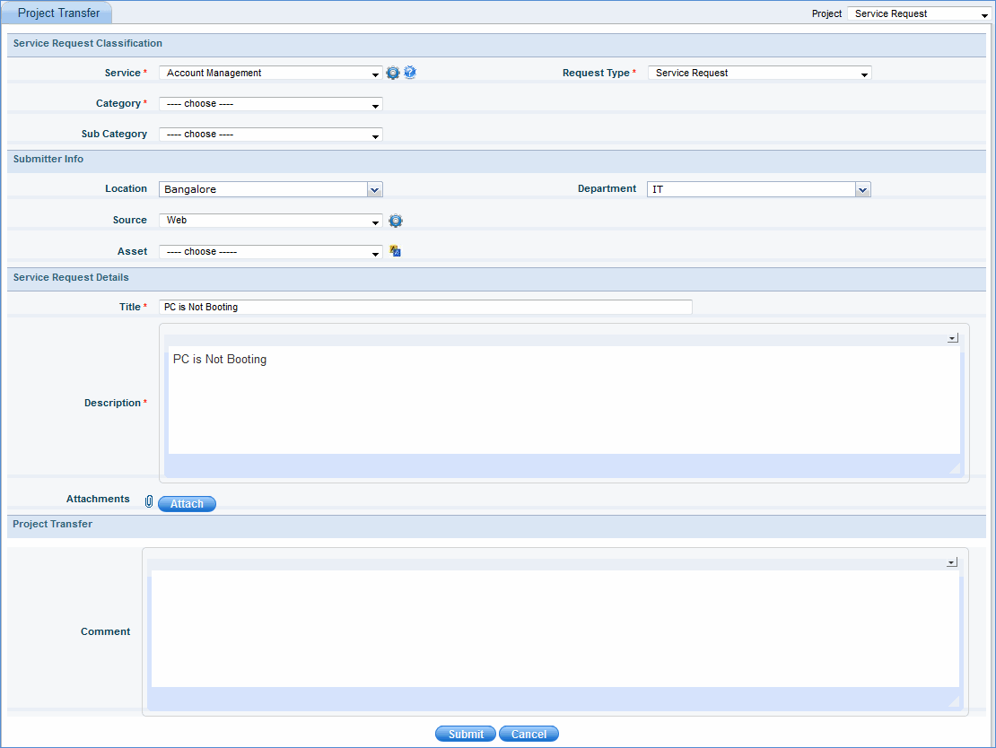
Task: Click the help icon next to Service
Action: [410, 73]
